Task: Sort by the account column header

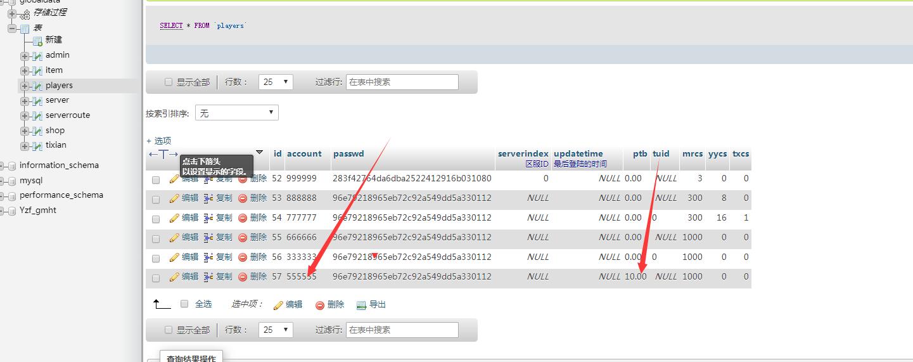Action: pos(304,153)
